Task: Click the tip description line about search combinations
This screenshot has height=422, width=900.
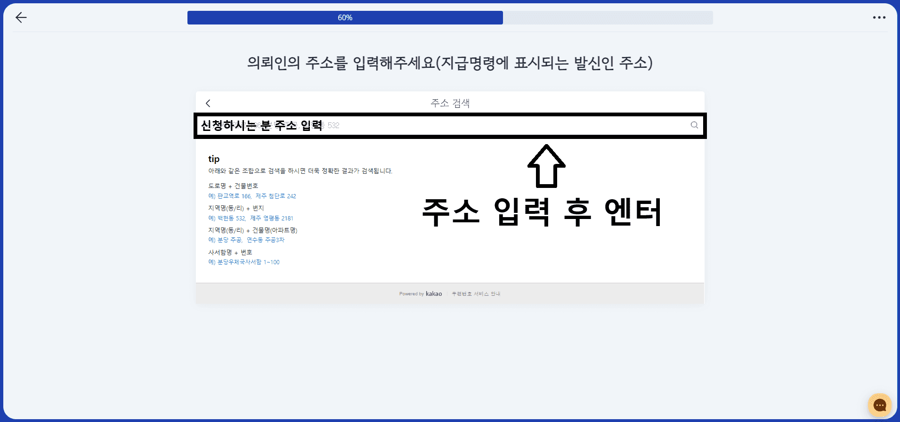Action: coord(300,170)
